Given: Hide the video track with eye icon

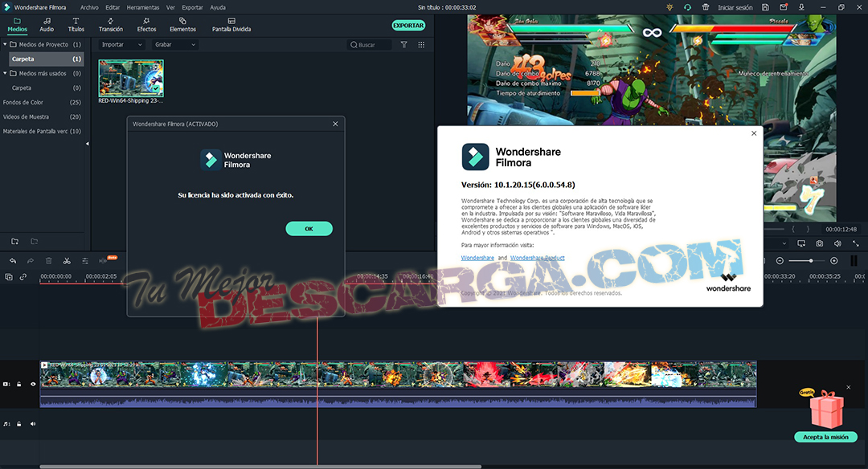Looking at the screenshot, I should point(33,384).
